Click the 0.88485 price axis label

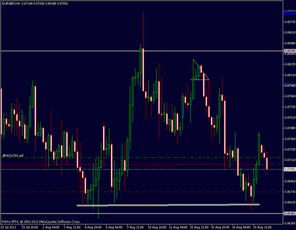(x=290, y=44)
